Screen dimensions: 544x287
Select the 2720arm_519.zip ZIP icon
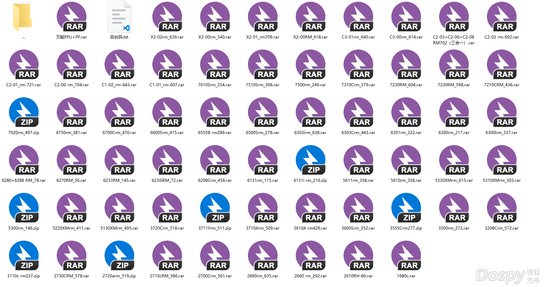(119, 255)
